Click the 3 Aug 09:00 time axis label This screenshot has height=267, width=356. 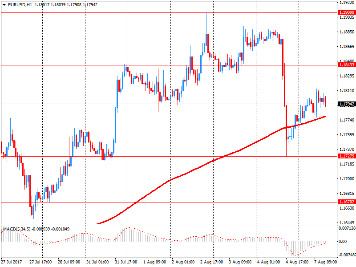[x=240, y=262]
